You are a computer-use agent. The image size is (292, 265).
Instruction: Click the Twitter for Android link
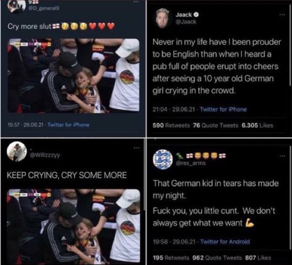pyautogui.click(x=225, y=241)
